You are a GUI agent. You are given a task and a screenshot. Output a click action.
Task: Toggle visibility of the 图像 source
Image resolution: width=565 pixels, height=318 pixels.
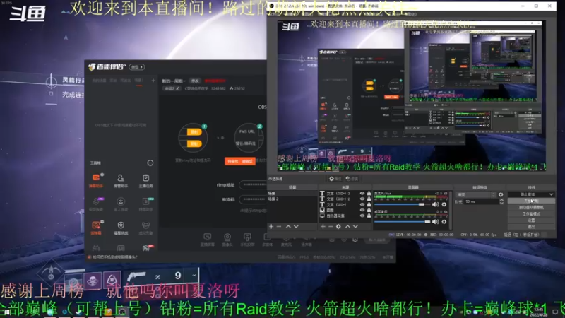tap(362, 210)
